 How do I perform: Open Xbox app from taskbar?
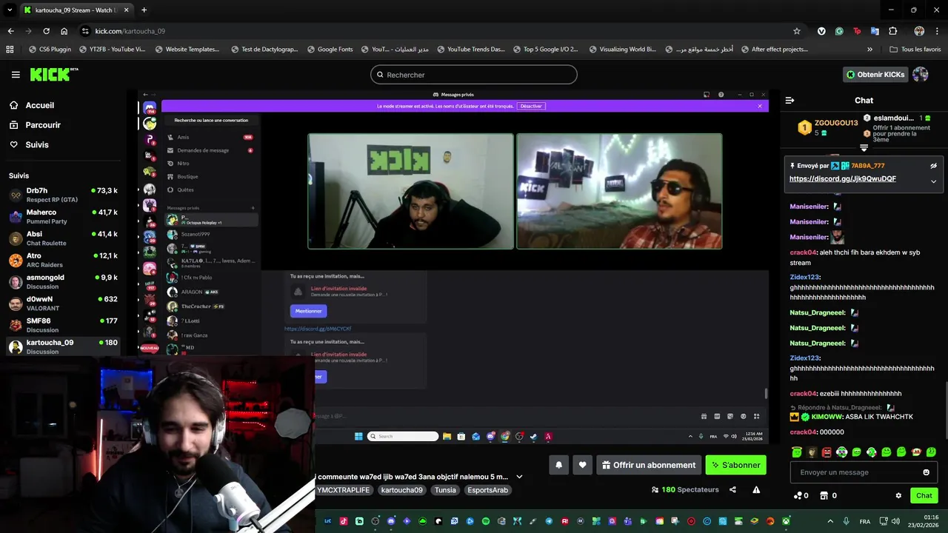[786, 521]
